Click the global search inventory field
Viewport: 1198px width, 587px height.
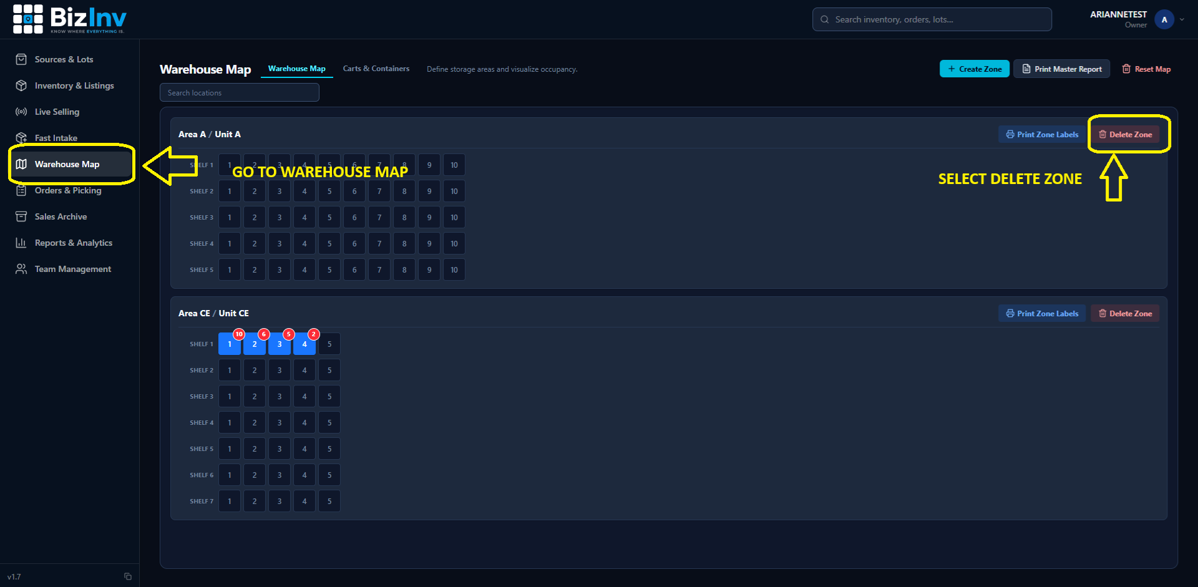[932, 19]
